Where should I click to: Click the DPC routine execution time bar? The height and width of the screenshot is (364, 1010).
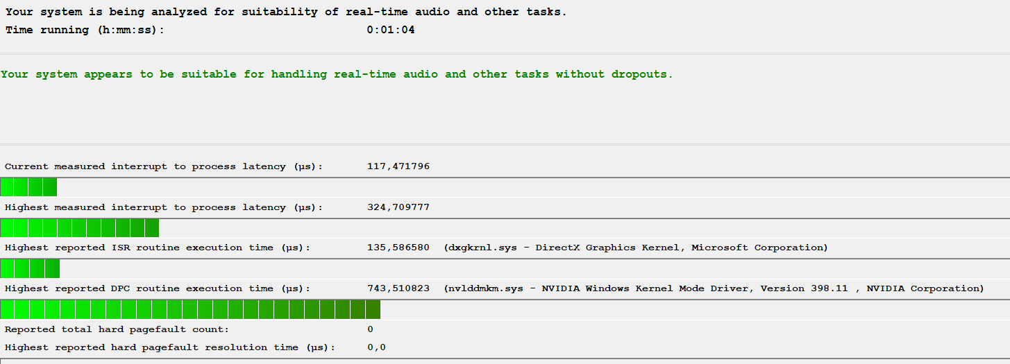coord(190,309)
